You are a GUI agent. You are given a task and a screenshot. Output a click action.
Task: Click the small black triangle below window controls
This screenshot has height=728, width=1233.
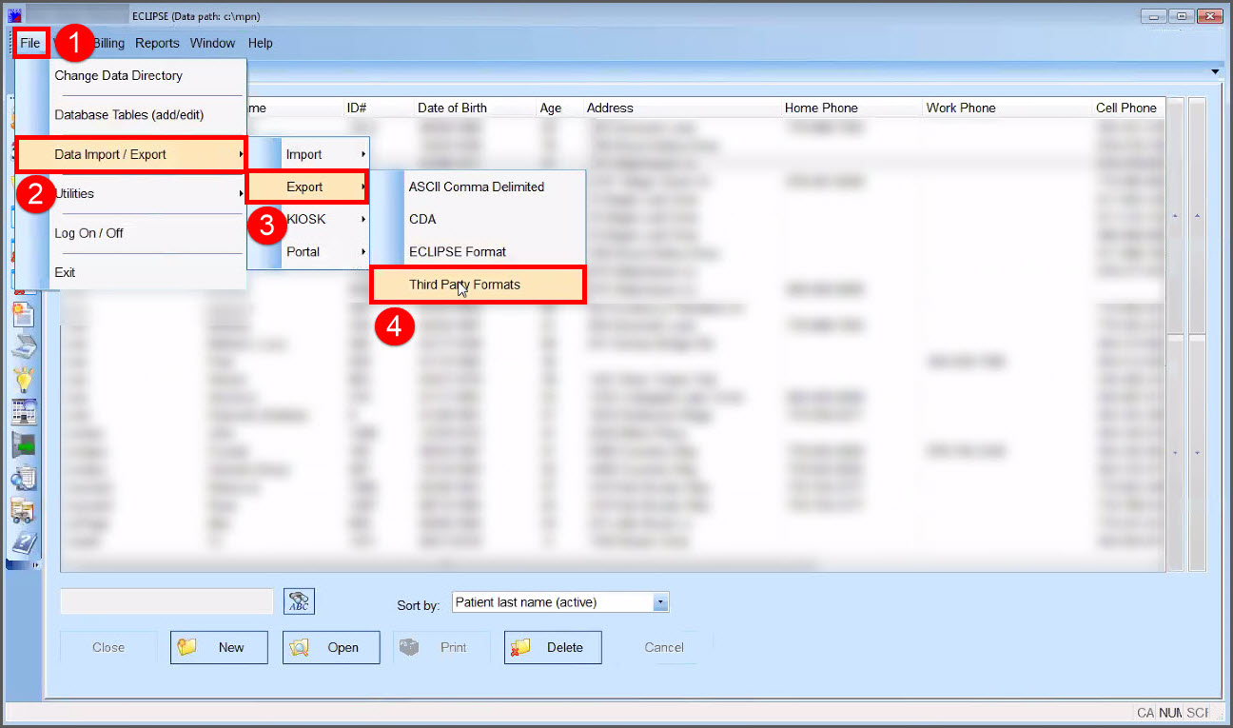pos(1215,72)
